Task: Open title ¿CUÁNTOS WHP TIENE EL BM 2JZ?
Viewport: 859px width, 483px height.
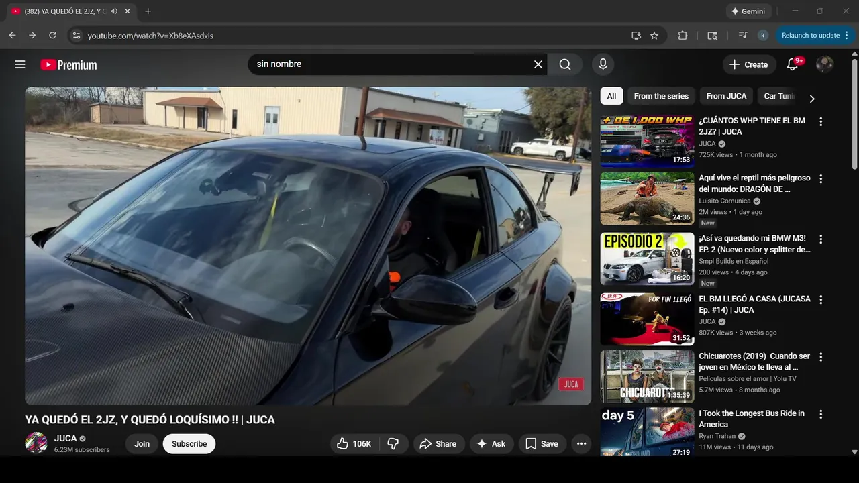Action: tap(752, 126)
